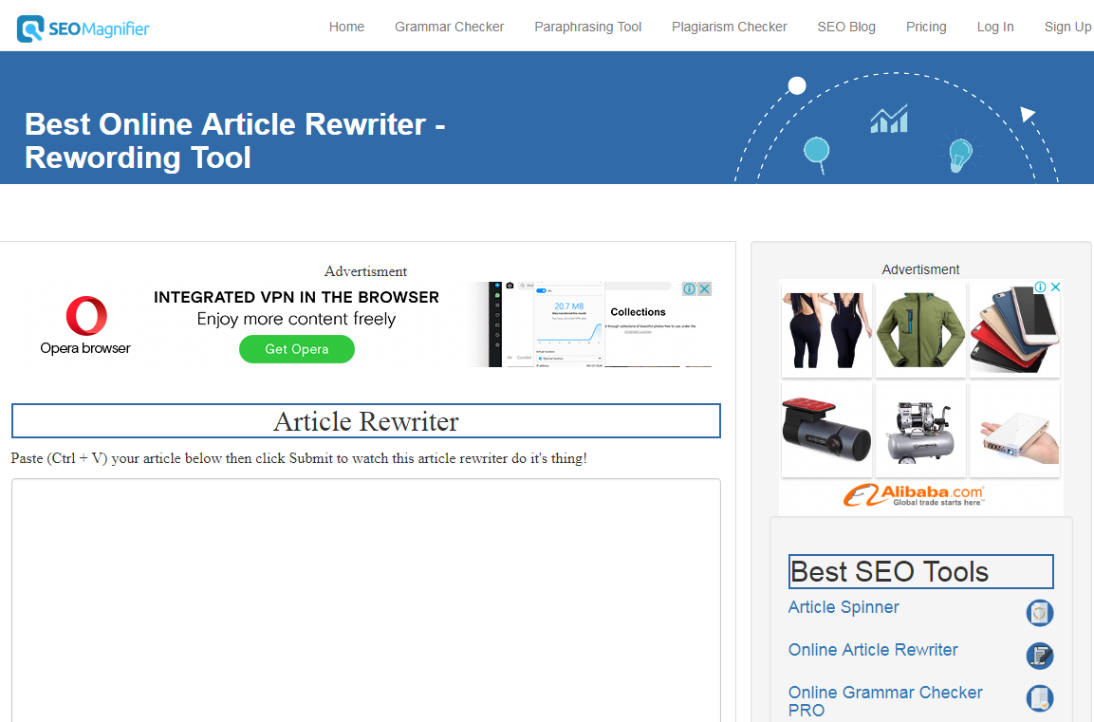The height and width of the screenshot is (722, 1094).
Task: Go to the Grammar Checker page
Action: (x=449, y=27)
